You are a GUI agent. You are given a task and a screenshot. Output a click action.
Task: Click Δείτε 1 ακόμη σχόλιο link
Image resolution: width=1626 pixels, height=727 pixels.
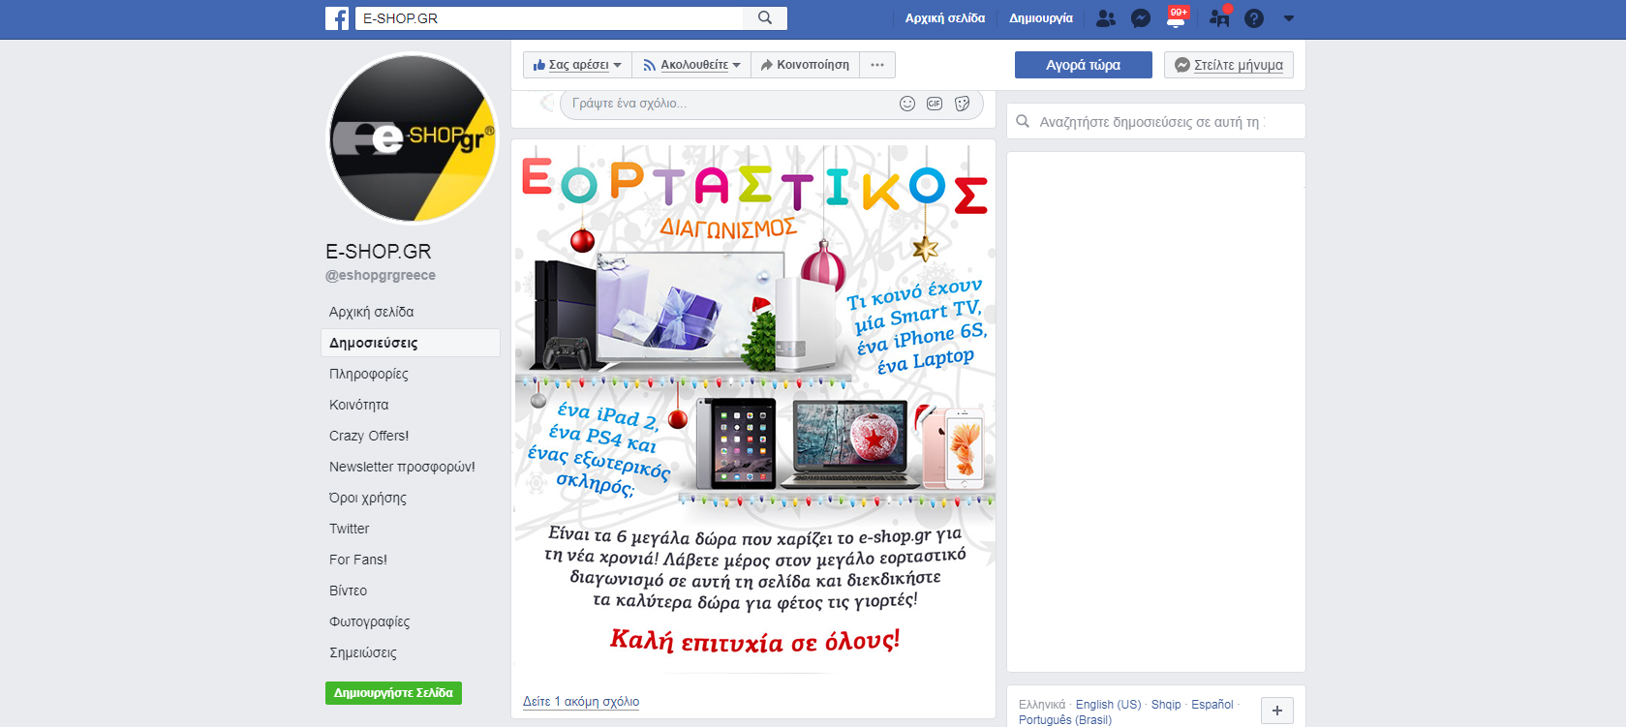(x=581, y=702)
